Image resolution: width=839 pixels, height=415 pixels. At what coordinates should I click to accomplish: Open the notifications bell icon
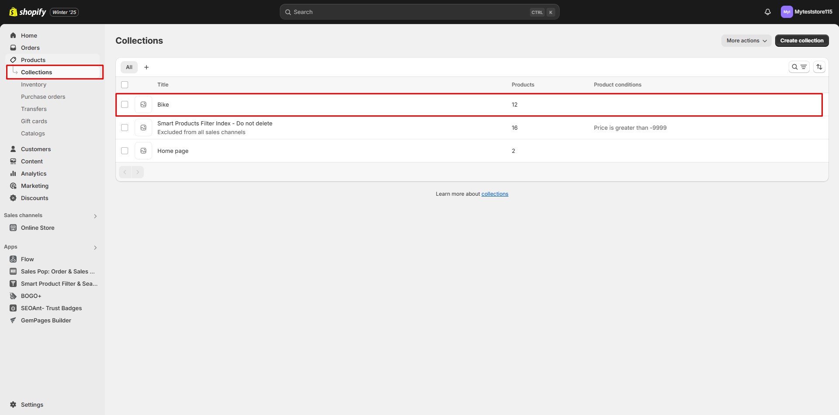(768, 12)
